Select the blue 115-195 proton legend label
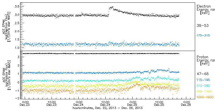Image resolution: width=215 pixels, height=110 pixels. click(203, 80)
